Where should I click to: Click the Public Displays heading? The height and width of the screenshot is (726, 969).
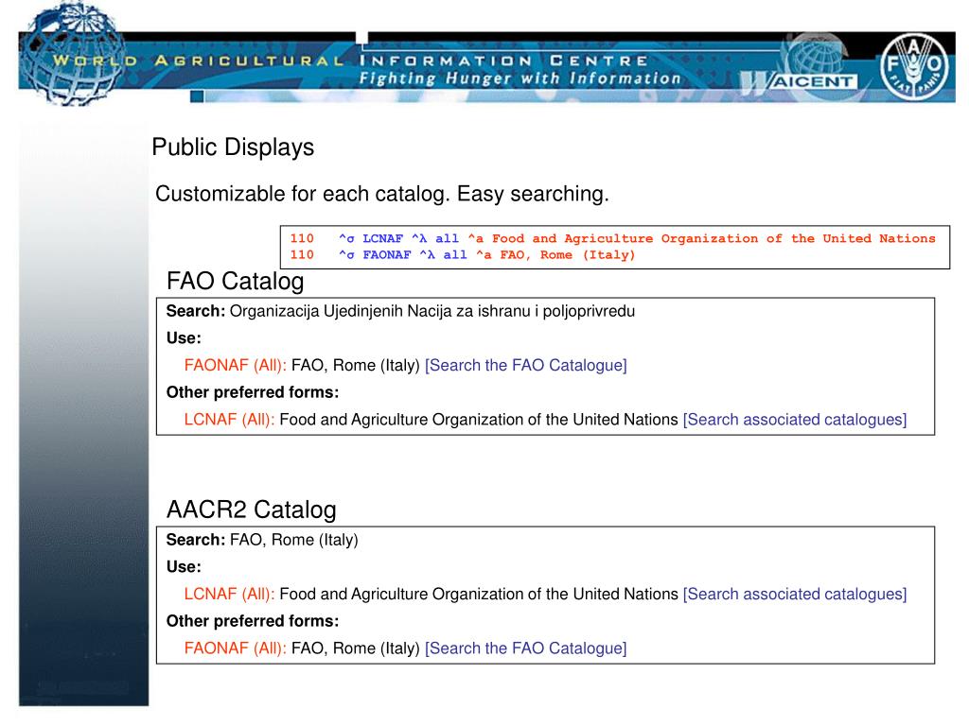click(233, 147)
